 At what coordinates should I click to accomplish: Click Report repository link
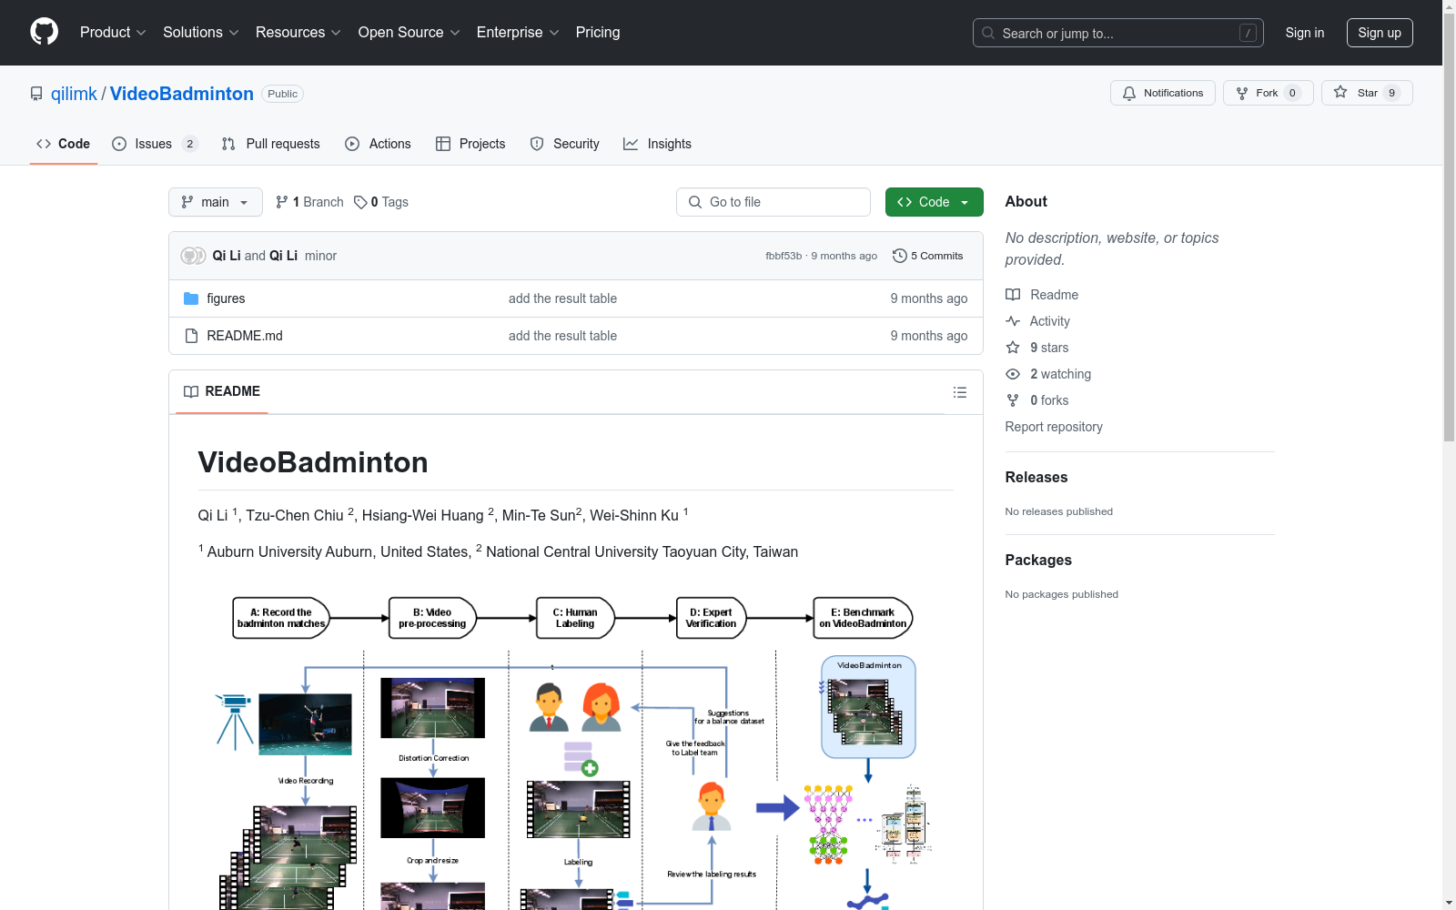1054,427
